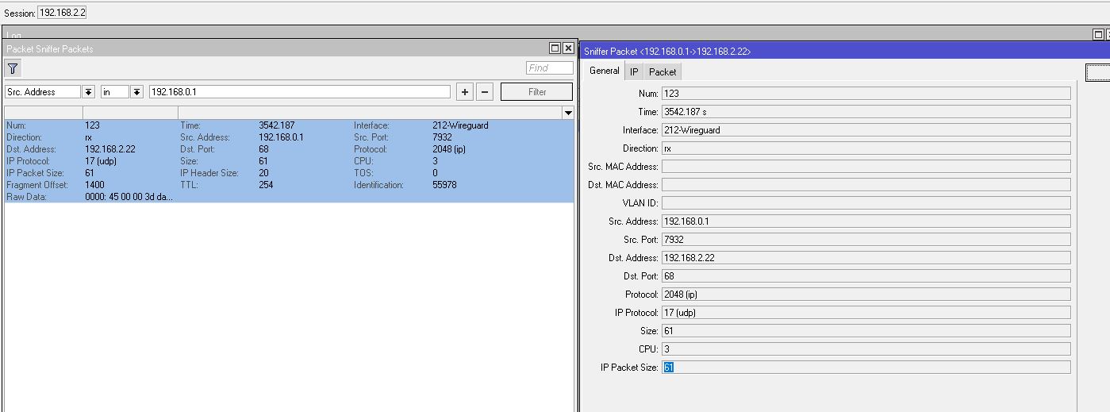Close the Packet Sniffer Packets window
Viewport: 1110px width, 412px height.
click(x=567, y=48)
